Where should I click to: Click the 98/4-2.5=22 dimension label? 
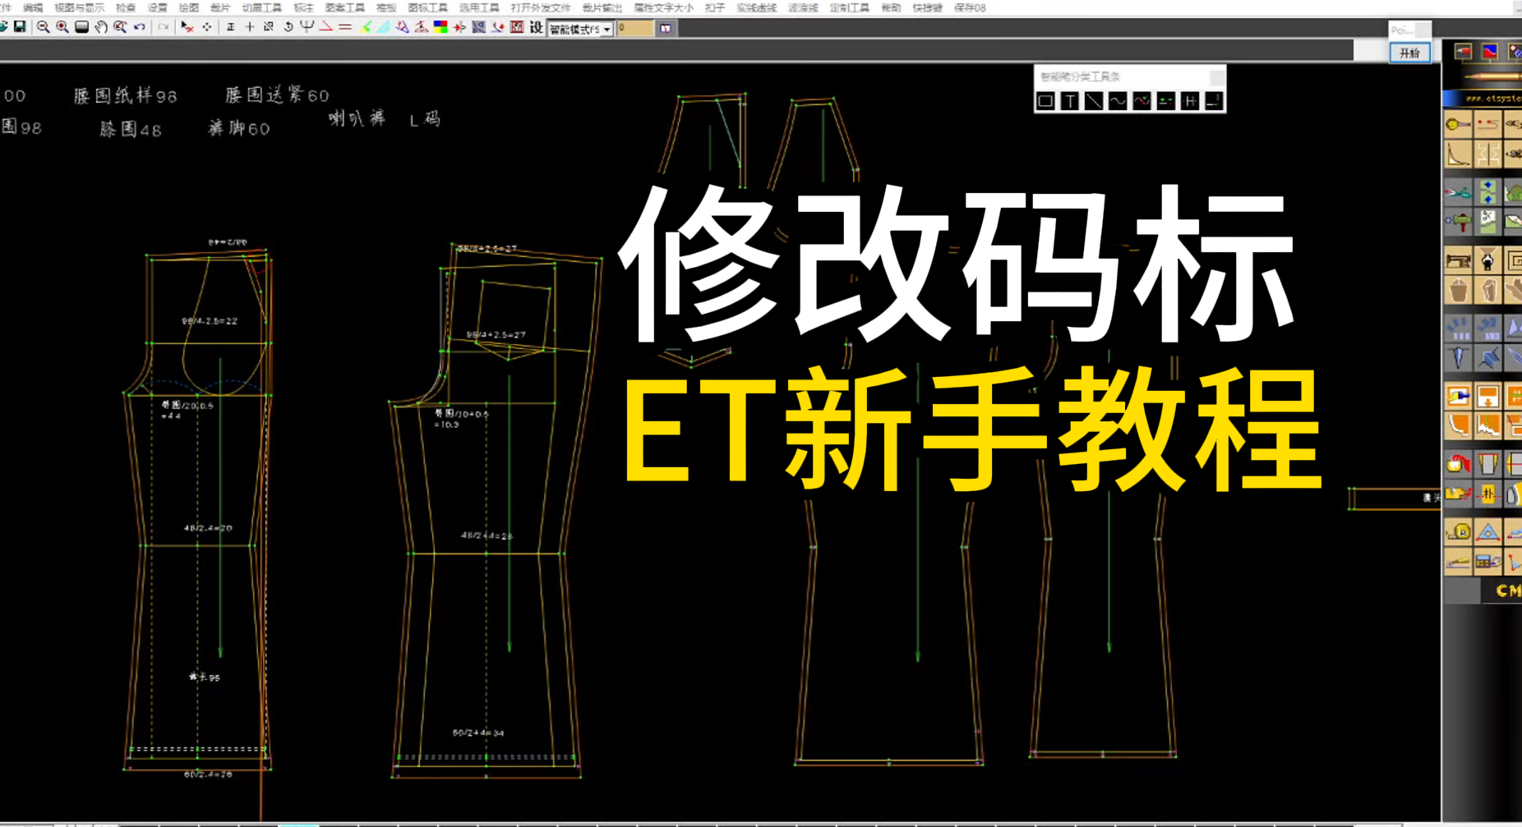coord(210,321)
